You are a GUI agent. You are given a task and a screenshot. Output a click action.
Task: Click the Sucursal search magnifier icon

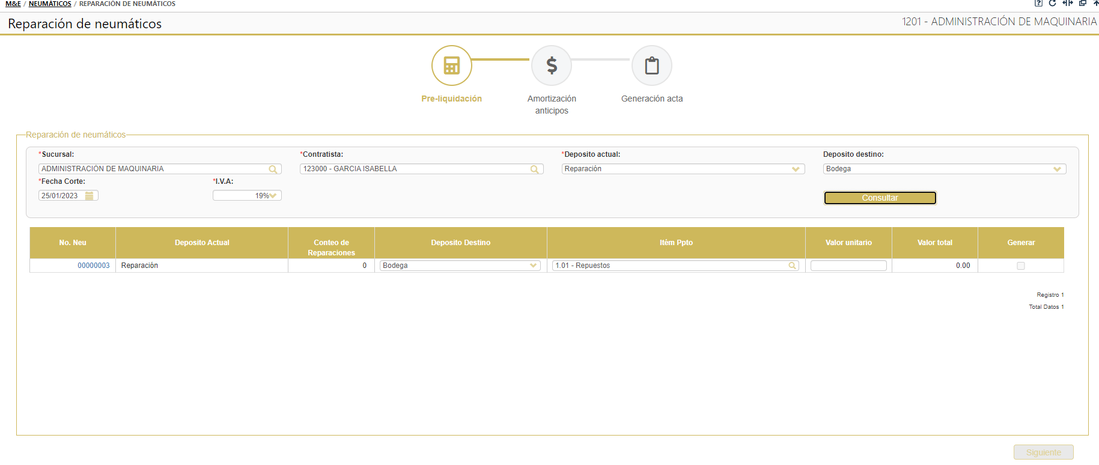tap(273, 169)
